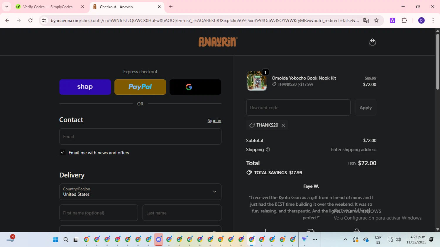Bookmark this page with star icon
Image resolution: width=440 pixels, height=247 pixels.
[376, 21]
